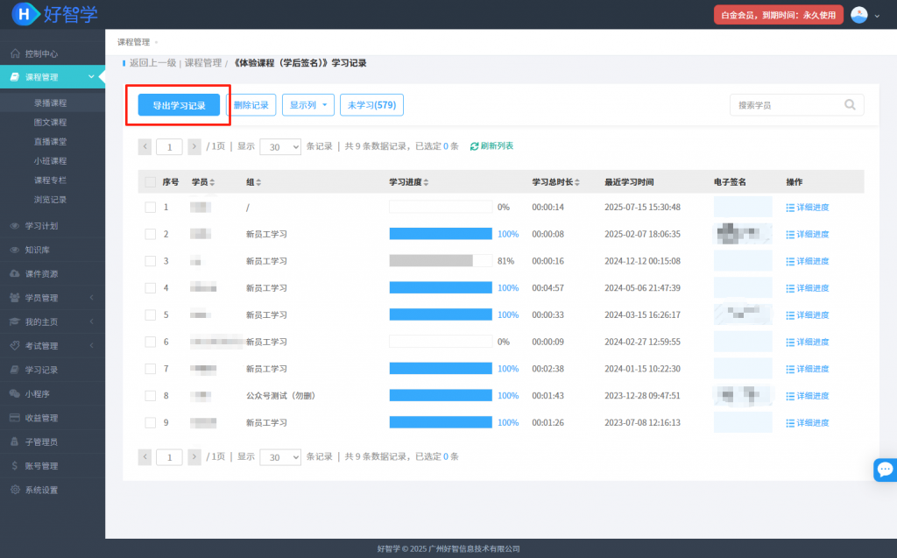The image size is (897, 558).
Task: Click the 81% progress bar in row 3
Action: click(x=441, y=260)
